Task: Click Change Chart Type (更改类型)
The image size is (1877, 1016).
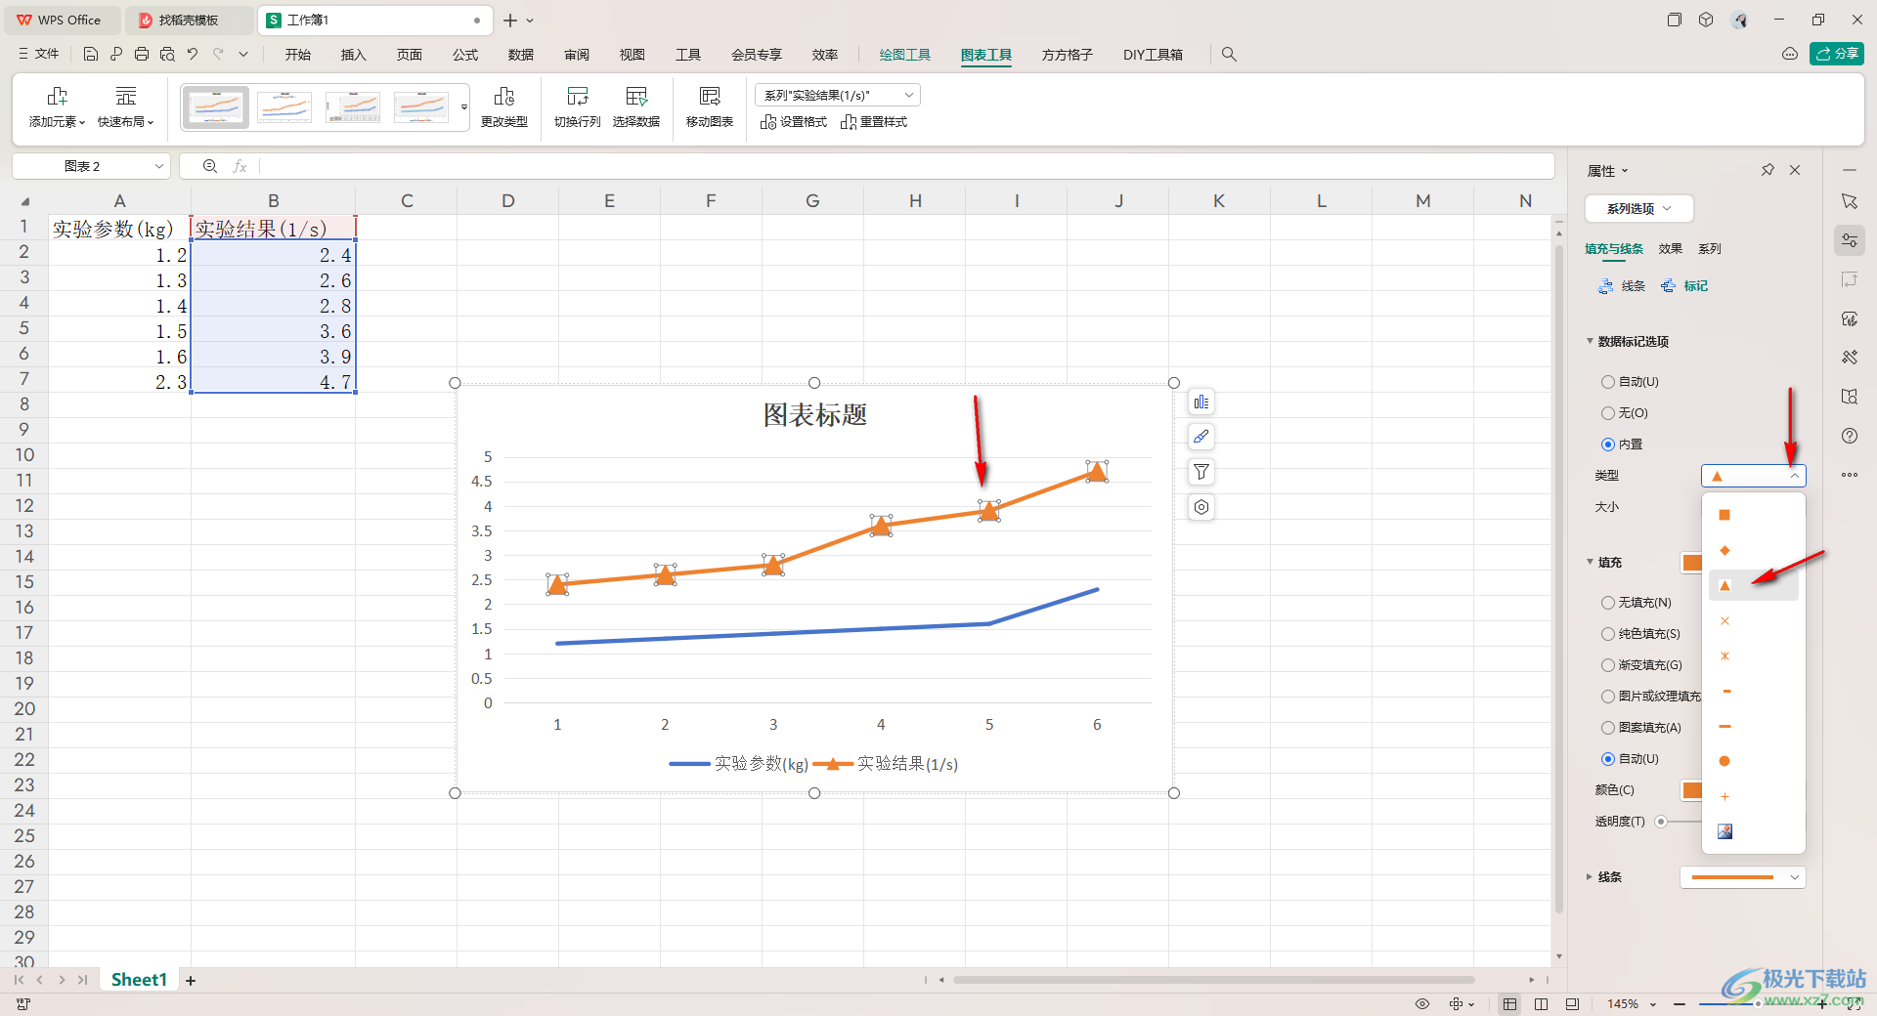Action: pyautogui.click(x=504, y=107)
